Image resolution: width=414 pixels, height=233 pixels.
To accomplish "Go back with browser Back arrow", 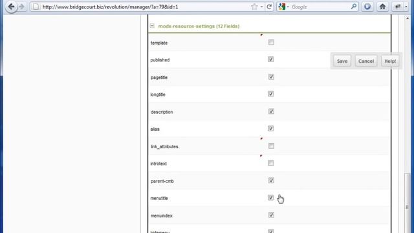I will coord(11,6).
